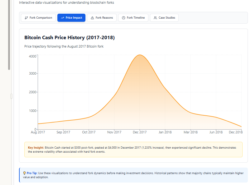The image size is (251, 185).
Task: Select the Fork Timeline tab
Action: tap(133, 18)
